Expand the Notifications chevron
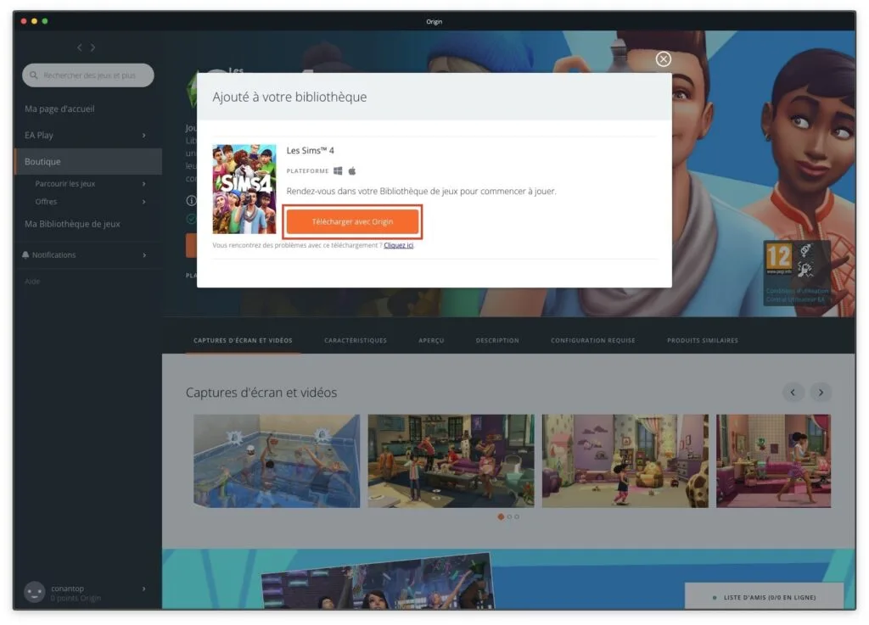The width and height of the screenshot is (869, 625). [144, 254]
